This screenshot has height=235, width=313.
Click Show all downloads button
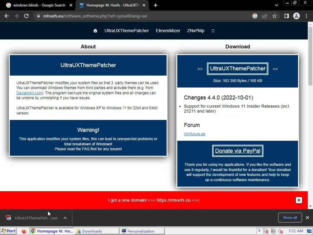(290, 218)
